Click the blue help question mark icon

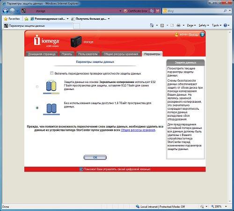[202, 35]
